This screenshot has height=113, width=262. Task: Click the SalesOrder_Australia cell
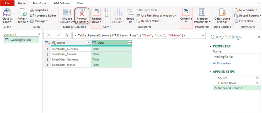pos(71,49)
